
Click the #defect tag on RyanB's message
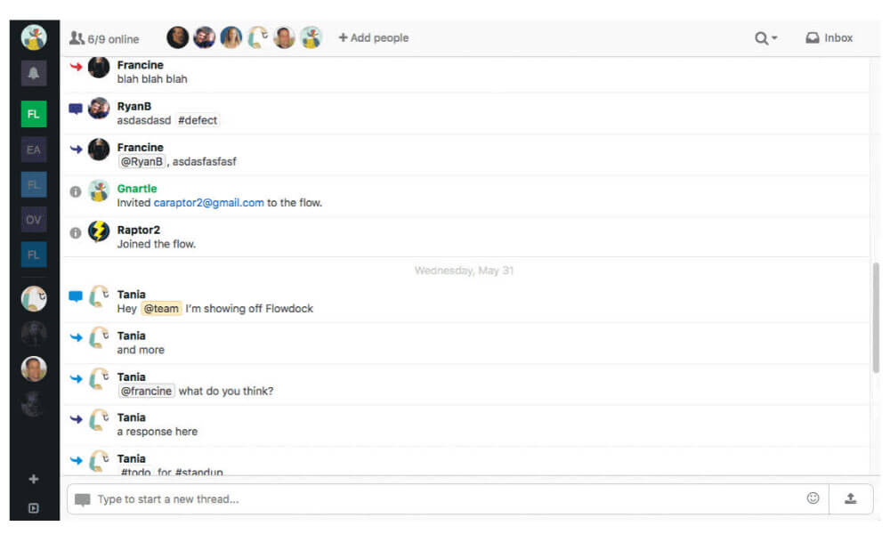[x=197, y=120]
